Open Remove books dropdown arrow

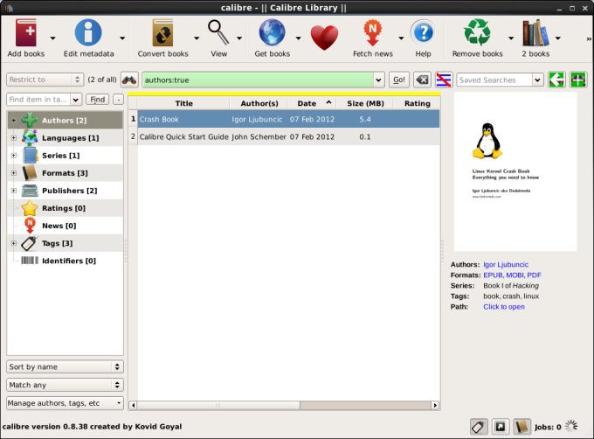pyautogui.click(x=511, y=38)
